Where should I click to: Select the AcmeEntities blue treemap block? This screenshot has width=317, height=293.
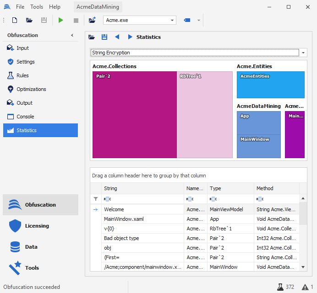[x=270, y=85]
